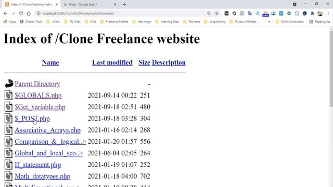333x187 pixels.
Task: Click the bar chart extension icon
Action: click(x=273, y=14)
